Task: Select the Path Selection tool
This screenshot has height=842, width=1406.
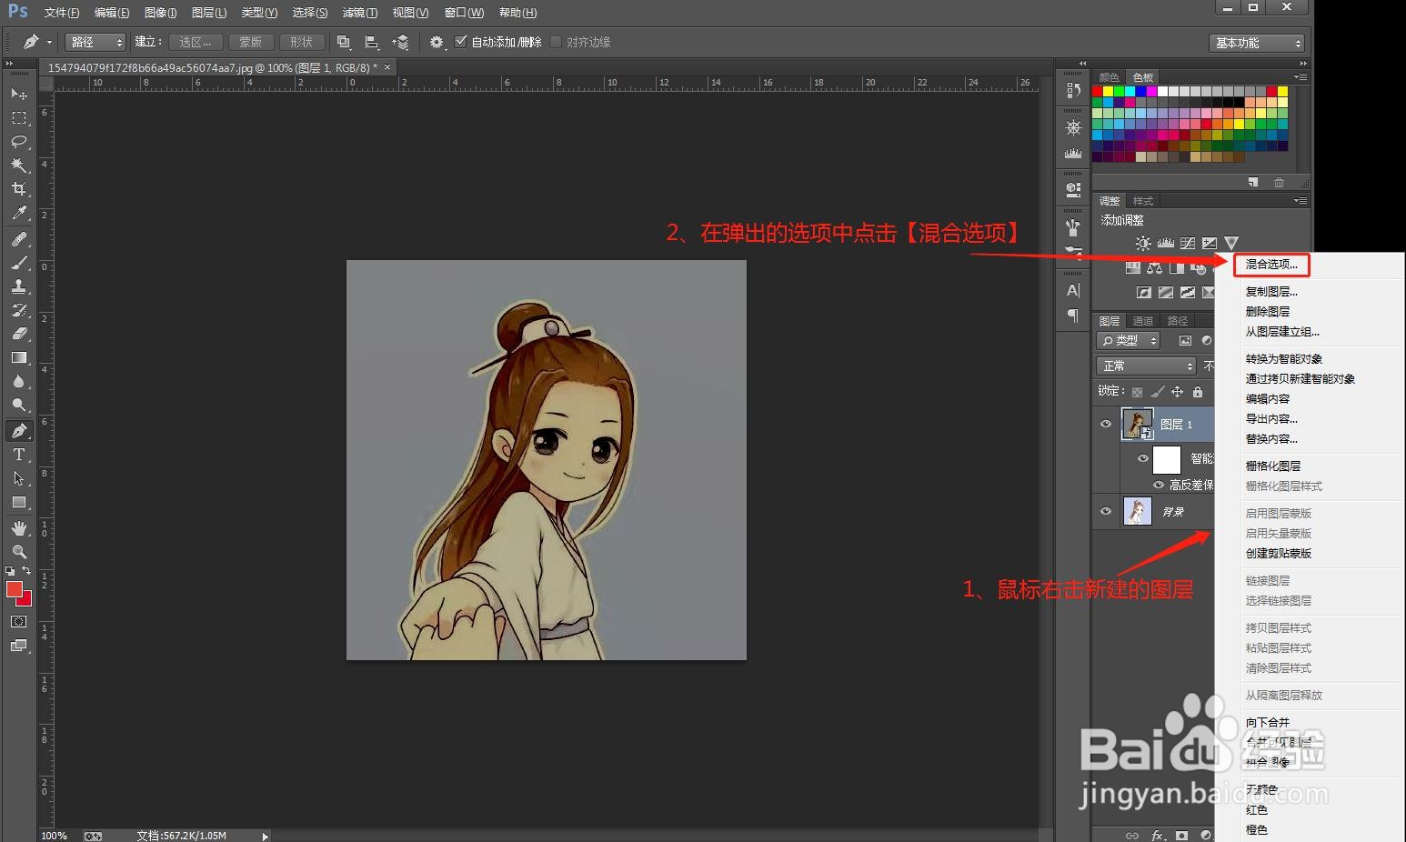Action: tap(18, 478)
